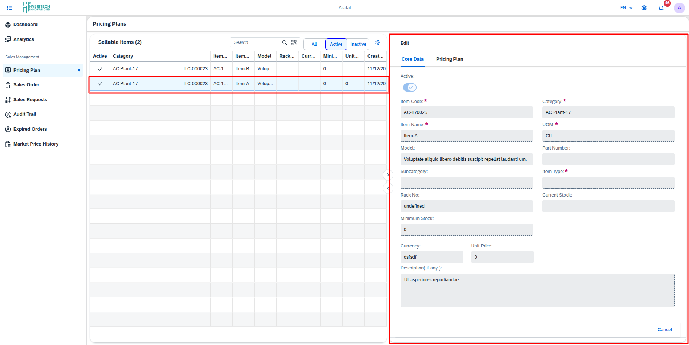The height and width of the screenshot is (345, 689).
Task: Collapse the detail panel with right chevron
Action: click(388, 175)
